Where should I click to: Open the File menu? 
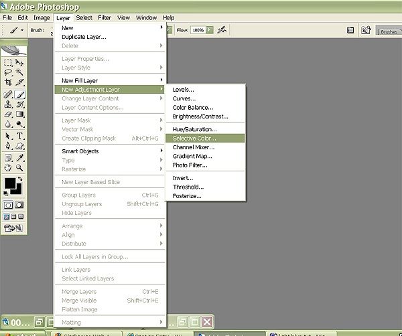pyautogui.click(x=7, y=17)
